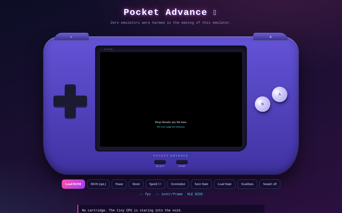The width and height of the screenshot is (342, 213).
Task: Push down on the D-pad
Action: 70,112
